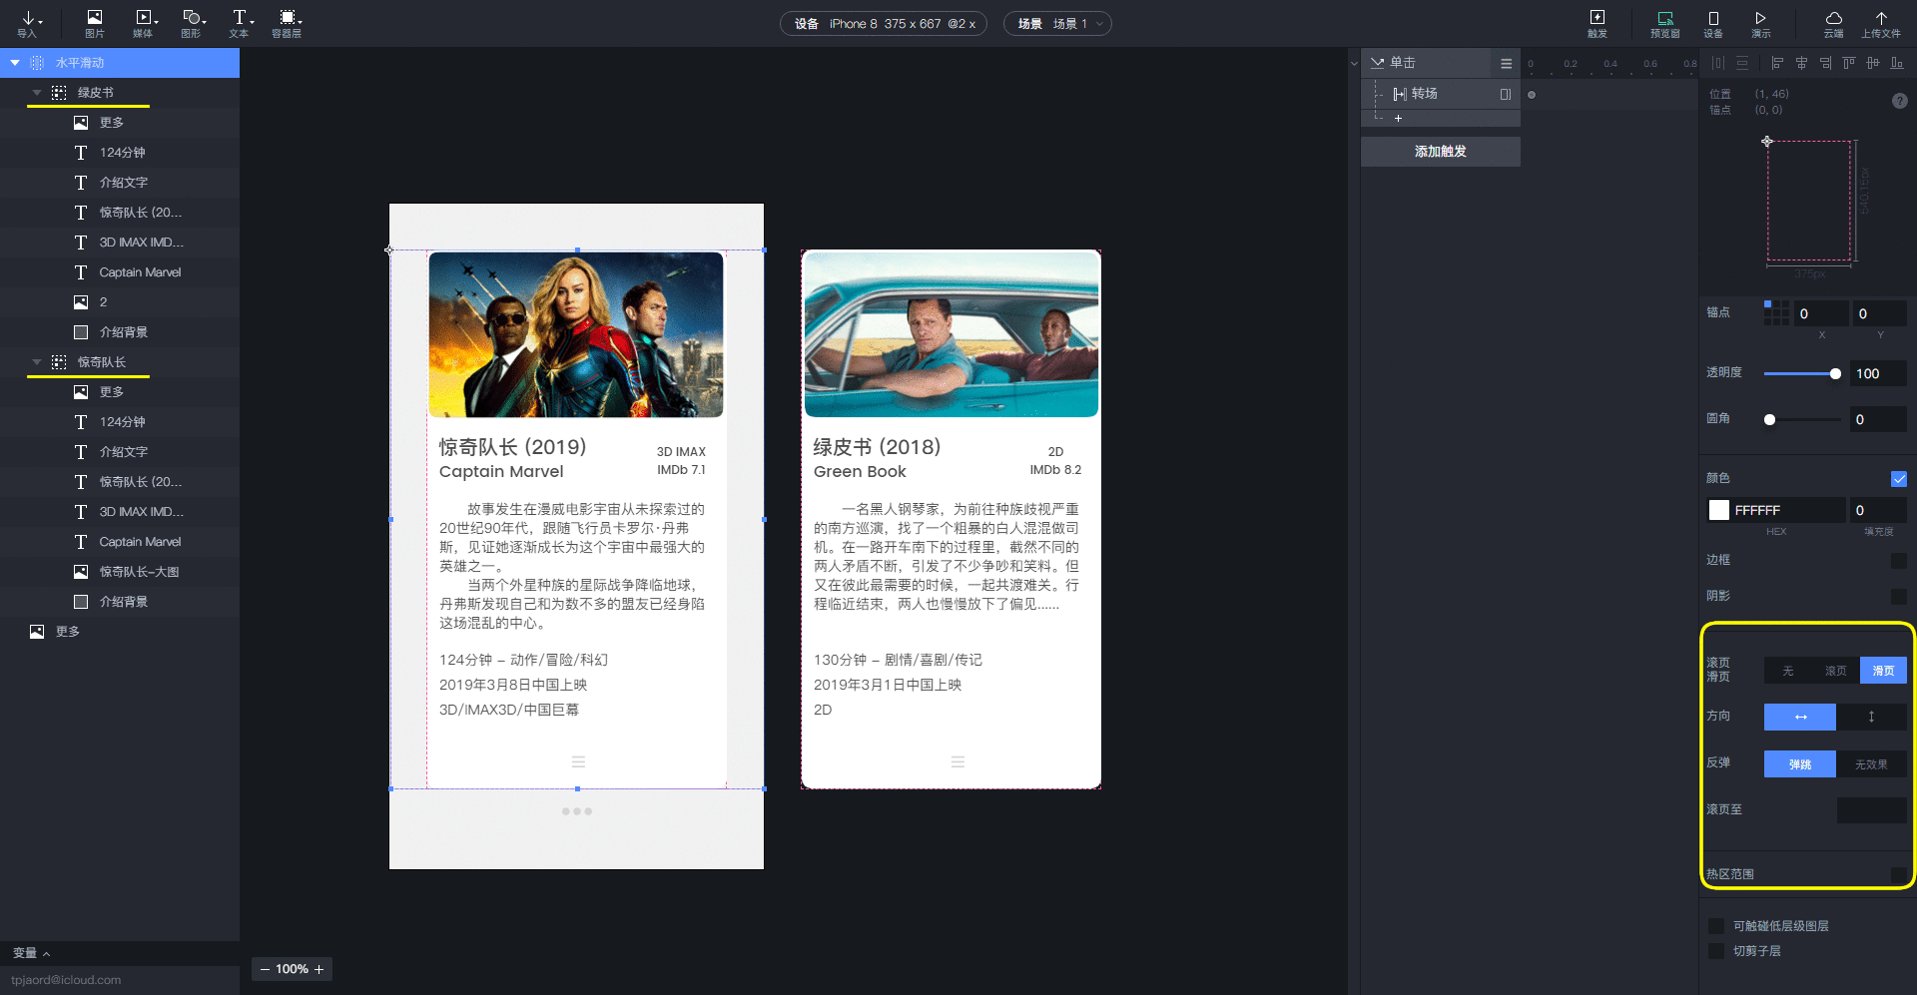Click the 添加触发 add trigger button
The width and height of the screenshot is (1917, 995).
point(1441,152)
